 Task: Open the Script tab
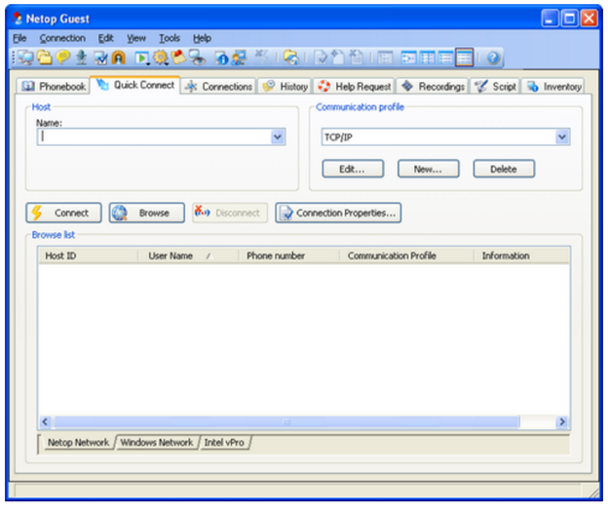point(495,86)
